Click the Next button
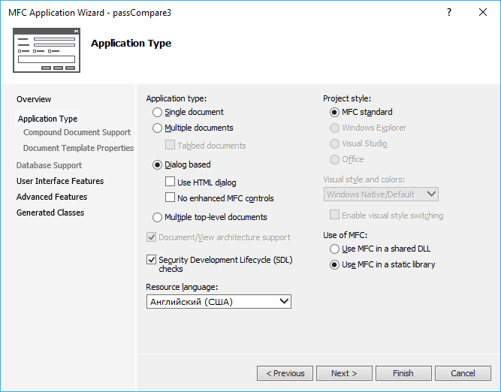This screenshot has height=392, width=501. point(344,373)
